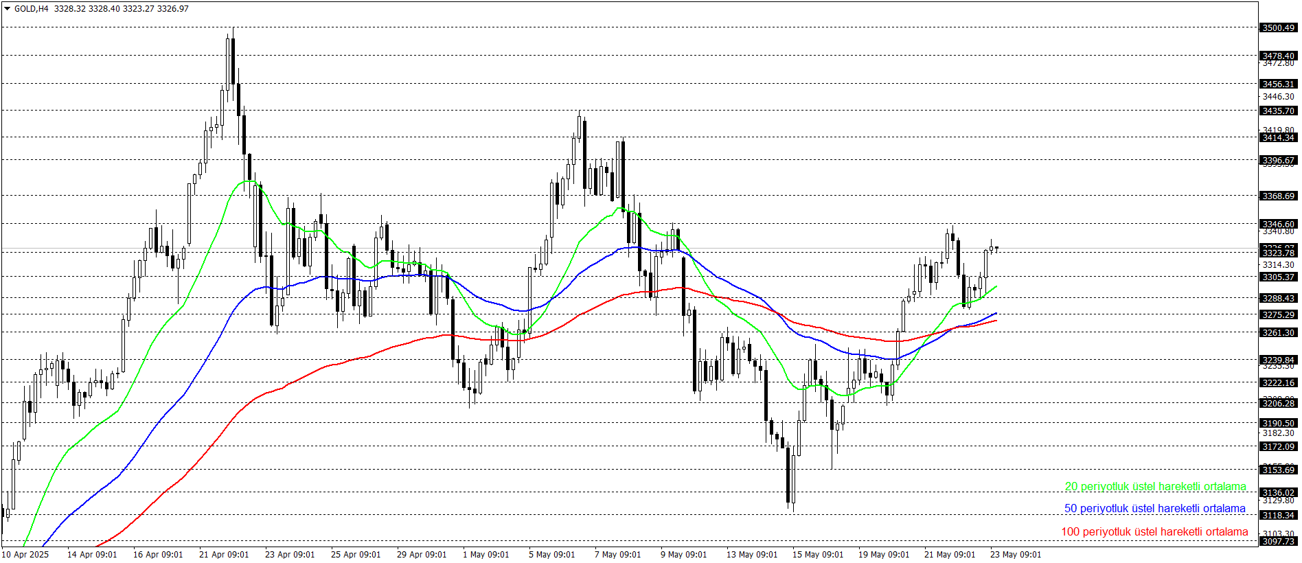Click the 3414.34 price level label

point(1278,138)
